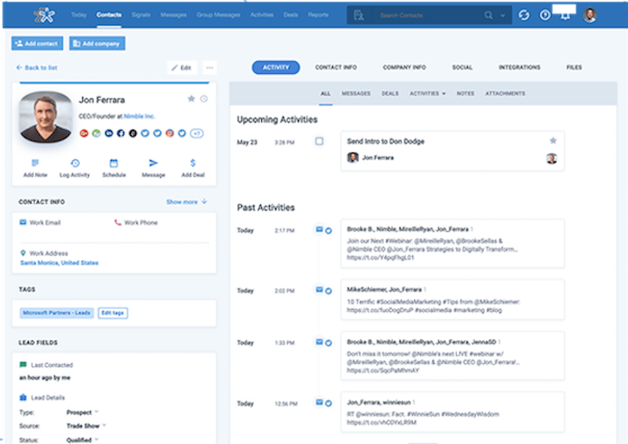Filter the activity stream by the Deals sub-tab
Screen dimensions: 628x444
pyautogui.click(x=389, y=94)
